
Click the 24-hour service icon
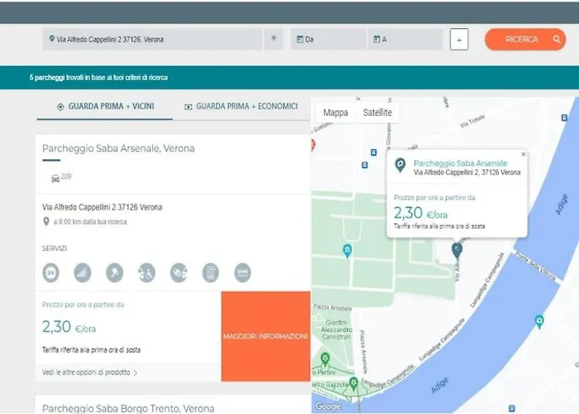pos(52,272)
